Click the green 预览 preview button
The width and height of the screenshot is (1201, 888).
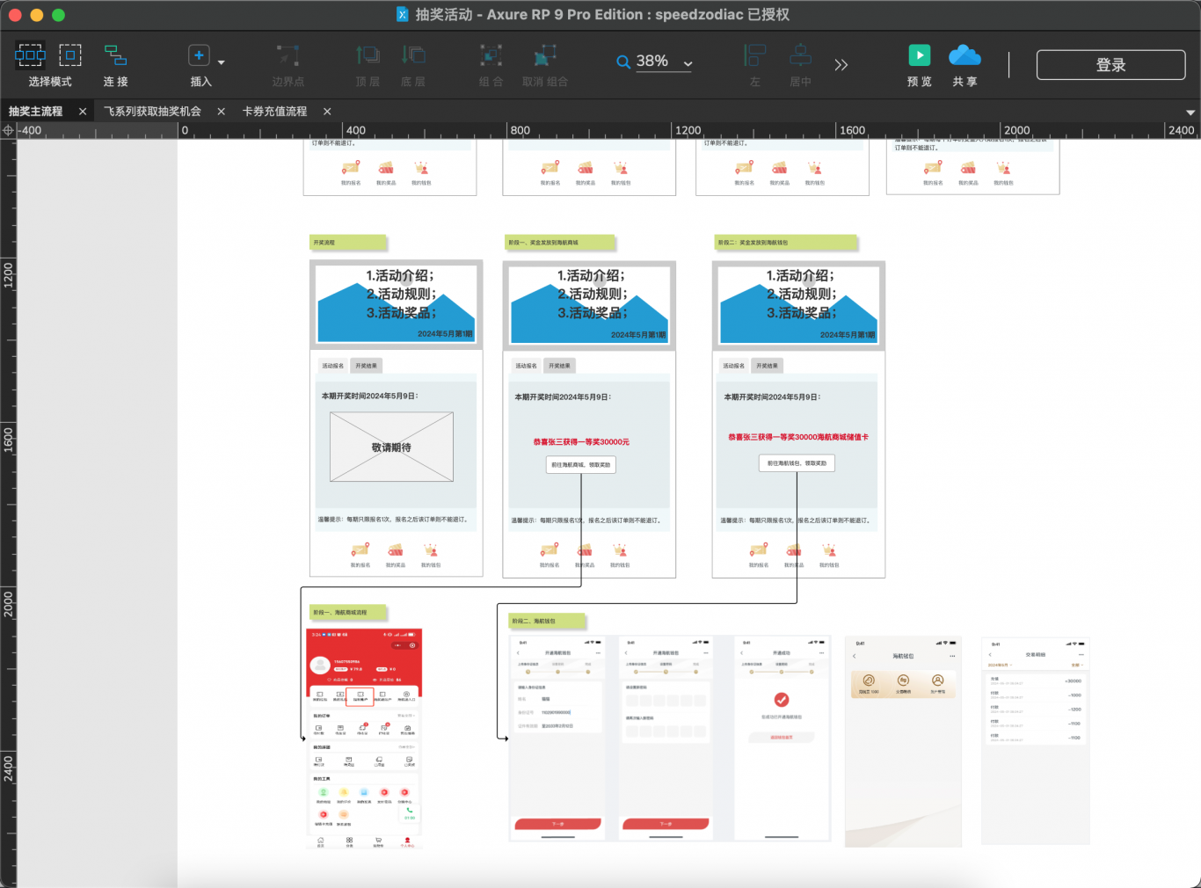[919, 55]
